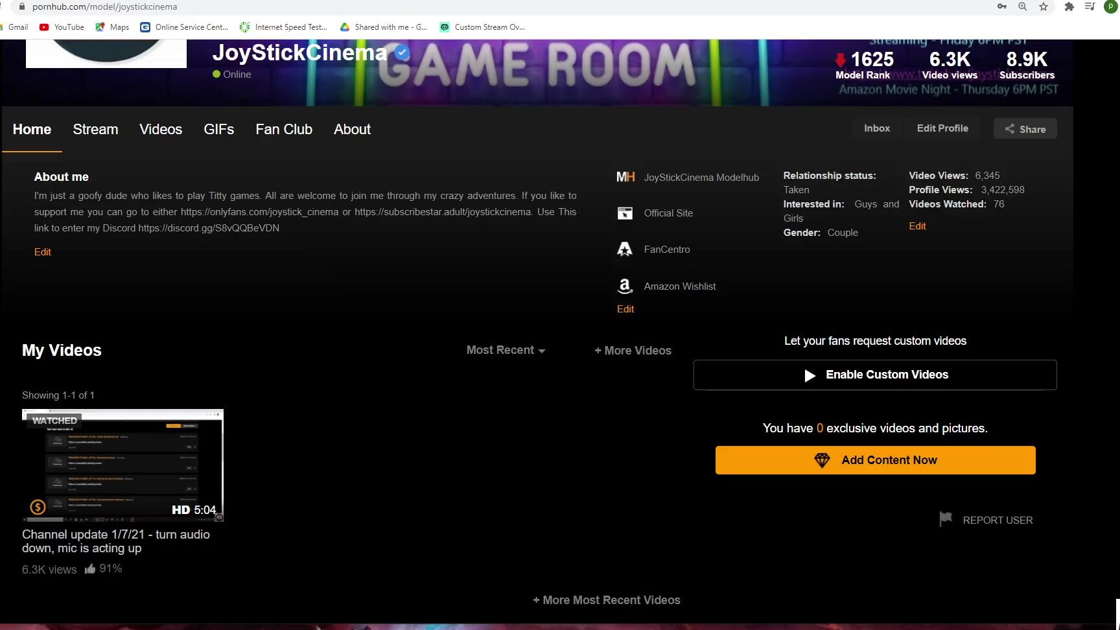This screenshot has width=1120, height=630.
Task: Enable Custom Videos for fan requests
Action: click(x=875, y=374)
